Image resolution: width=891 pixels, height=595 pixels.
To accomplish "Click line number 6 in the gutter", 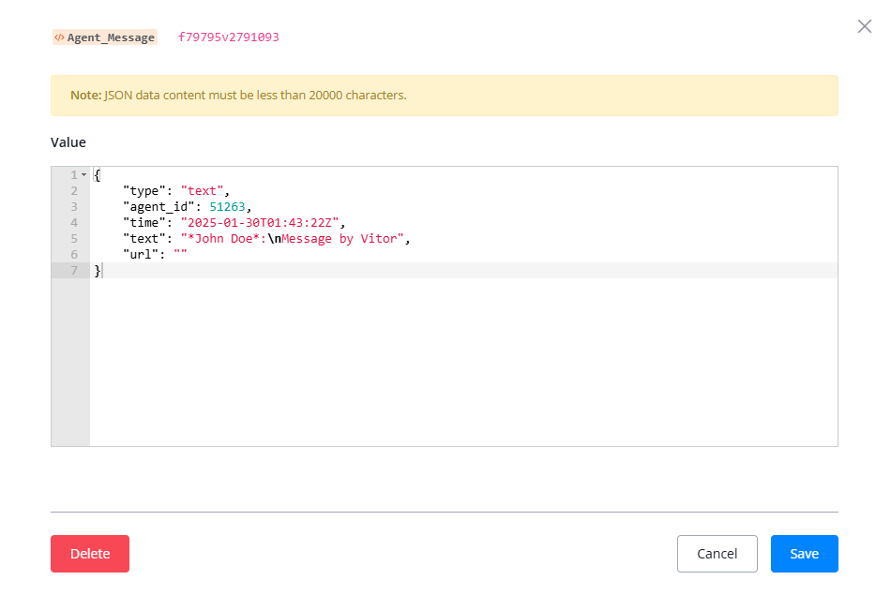I will (x=74, y=255).
